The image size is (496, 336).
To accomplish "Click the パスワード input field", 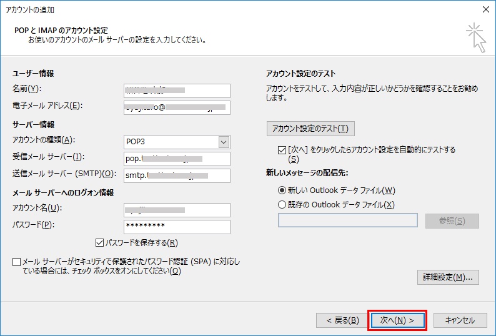I will 177,227.
